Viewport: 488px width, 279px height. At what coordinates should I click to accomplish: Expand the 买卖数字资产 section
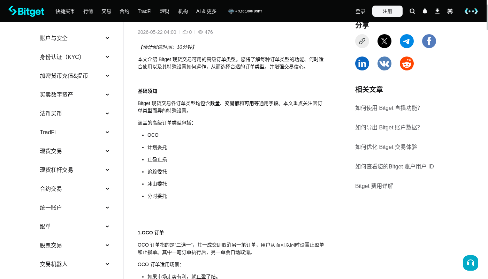(75, 95)
